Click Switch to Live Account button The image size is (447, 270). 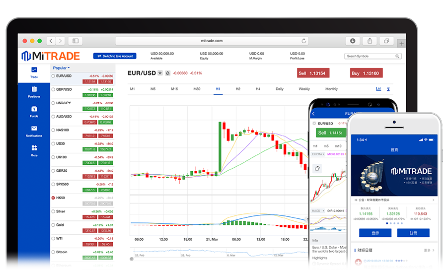point(115,56)
